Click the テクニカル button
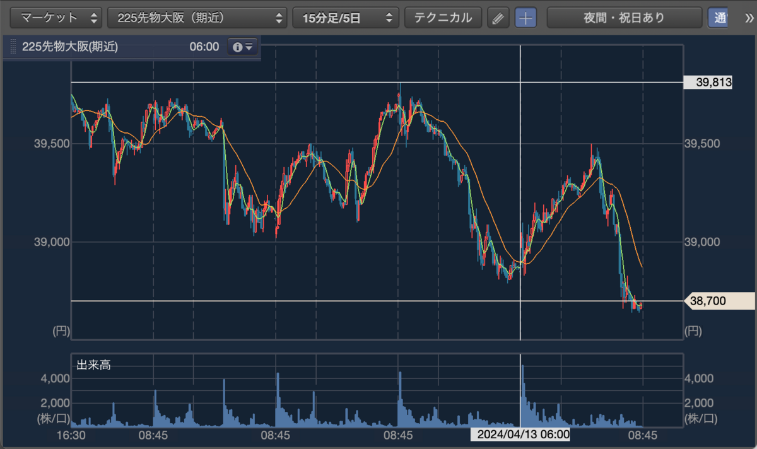Screen dimensions: 757x449 pyautogui.click(x=443, y=18)
